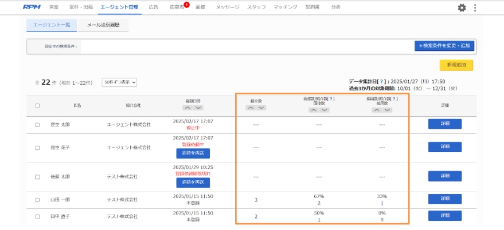
Task: Open the vertical three-dot menu
Action: [475, 7]
